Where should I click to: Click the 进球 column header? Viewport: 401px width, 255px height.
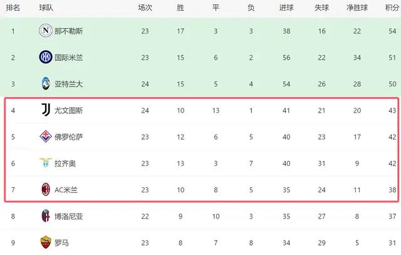pyautogui.click(x=286, y=8)
